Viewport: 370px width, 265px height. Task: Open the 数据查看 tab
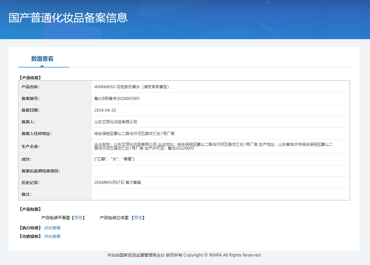pos(42,59)
